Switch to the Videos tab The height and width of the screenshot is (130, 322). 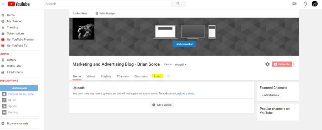click(91, 76)
